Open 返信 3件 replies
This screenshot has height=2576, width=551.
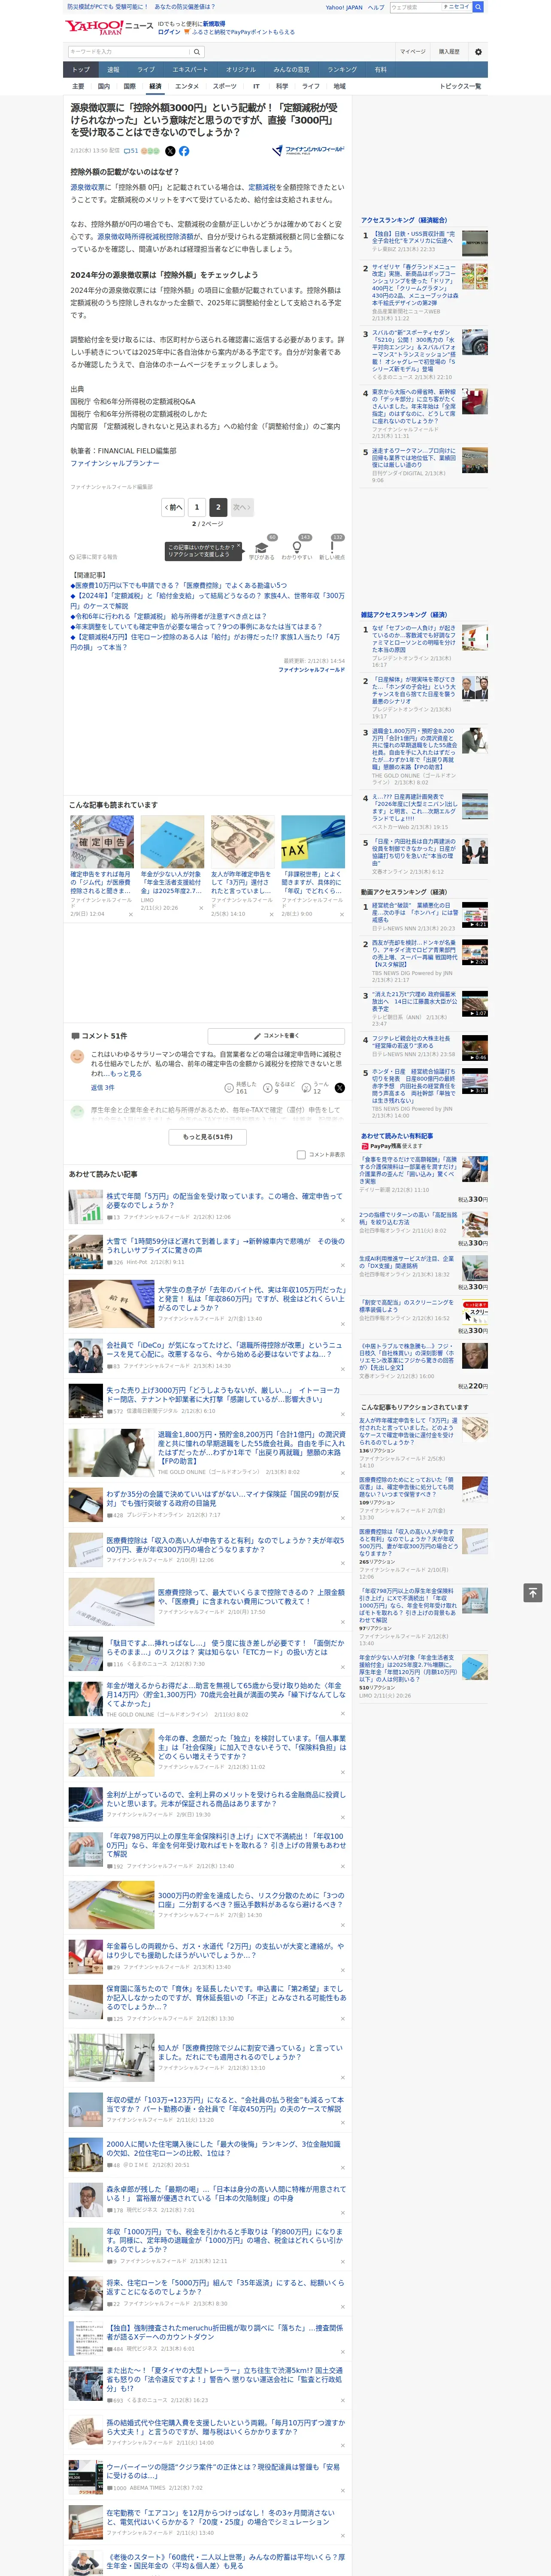click(x=103, y=1087)
